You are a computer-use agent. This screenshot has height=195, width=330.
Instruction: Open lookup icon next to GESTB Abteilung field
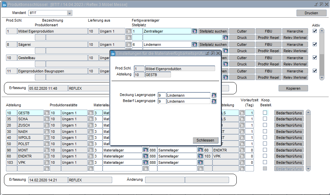(x=47, y=113)
